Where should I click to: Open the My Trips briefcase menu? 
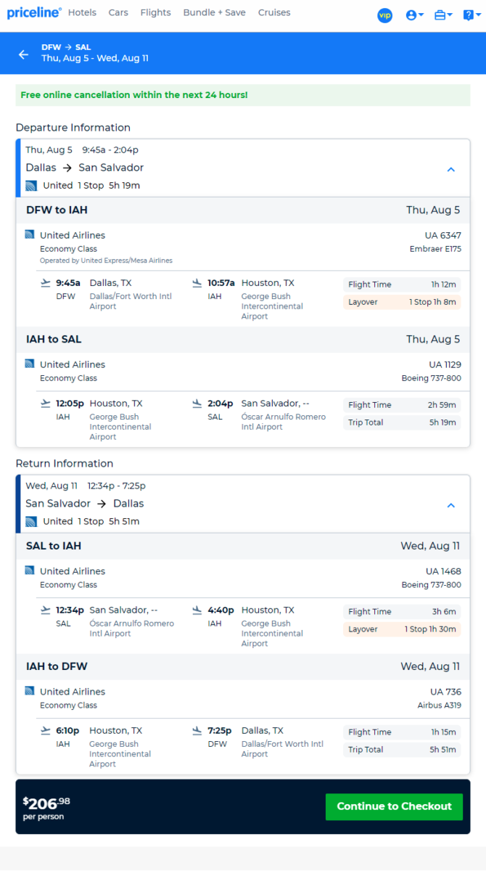443,15
